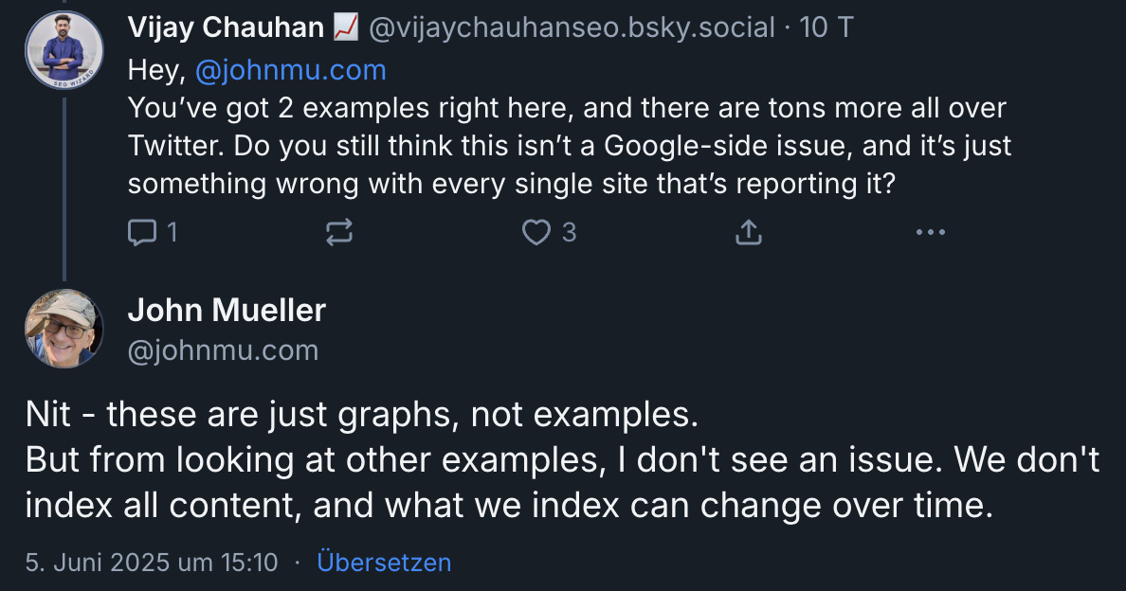Translate the reply via Übersetzen
Viewport: 1126px width, 591px height.
[x=384, y=563]
